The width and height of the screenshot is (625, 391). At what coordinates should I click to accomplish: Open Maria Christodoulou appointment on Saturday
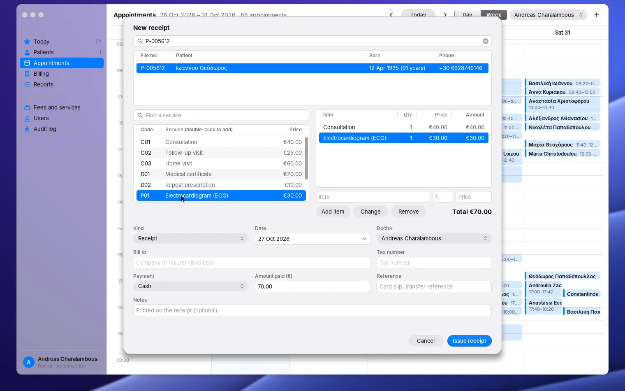point(562,154)
